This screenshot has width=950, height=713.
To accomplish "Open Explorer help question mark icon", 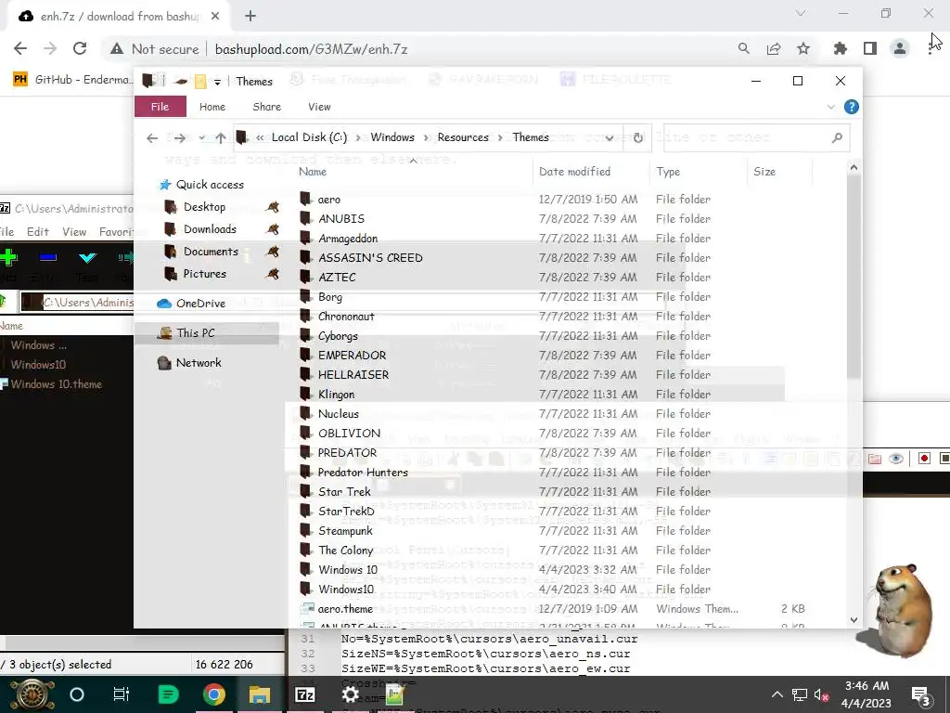I will click(x=852, y=107).
